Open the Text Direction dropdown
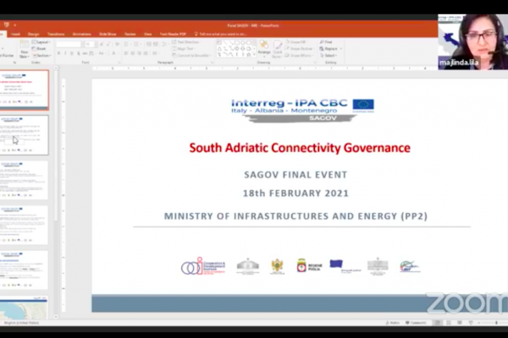Viewport: 508px width, 338px height. [x=186, y=42]
